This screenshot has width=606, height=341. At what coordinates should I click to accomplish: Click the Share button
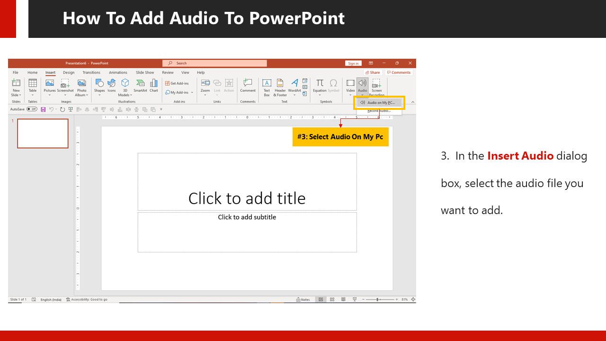point(373,72)
